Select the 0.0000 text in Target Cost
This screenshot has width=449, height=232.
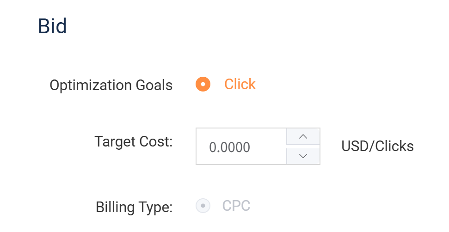tap(230, 147)
